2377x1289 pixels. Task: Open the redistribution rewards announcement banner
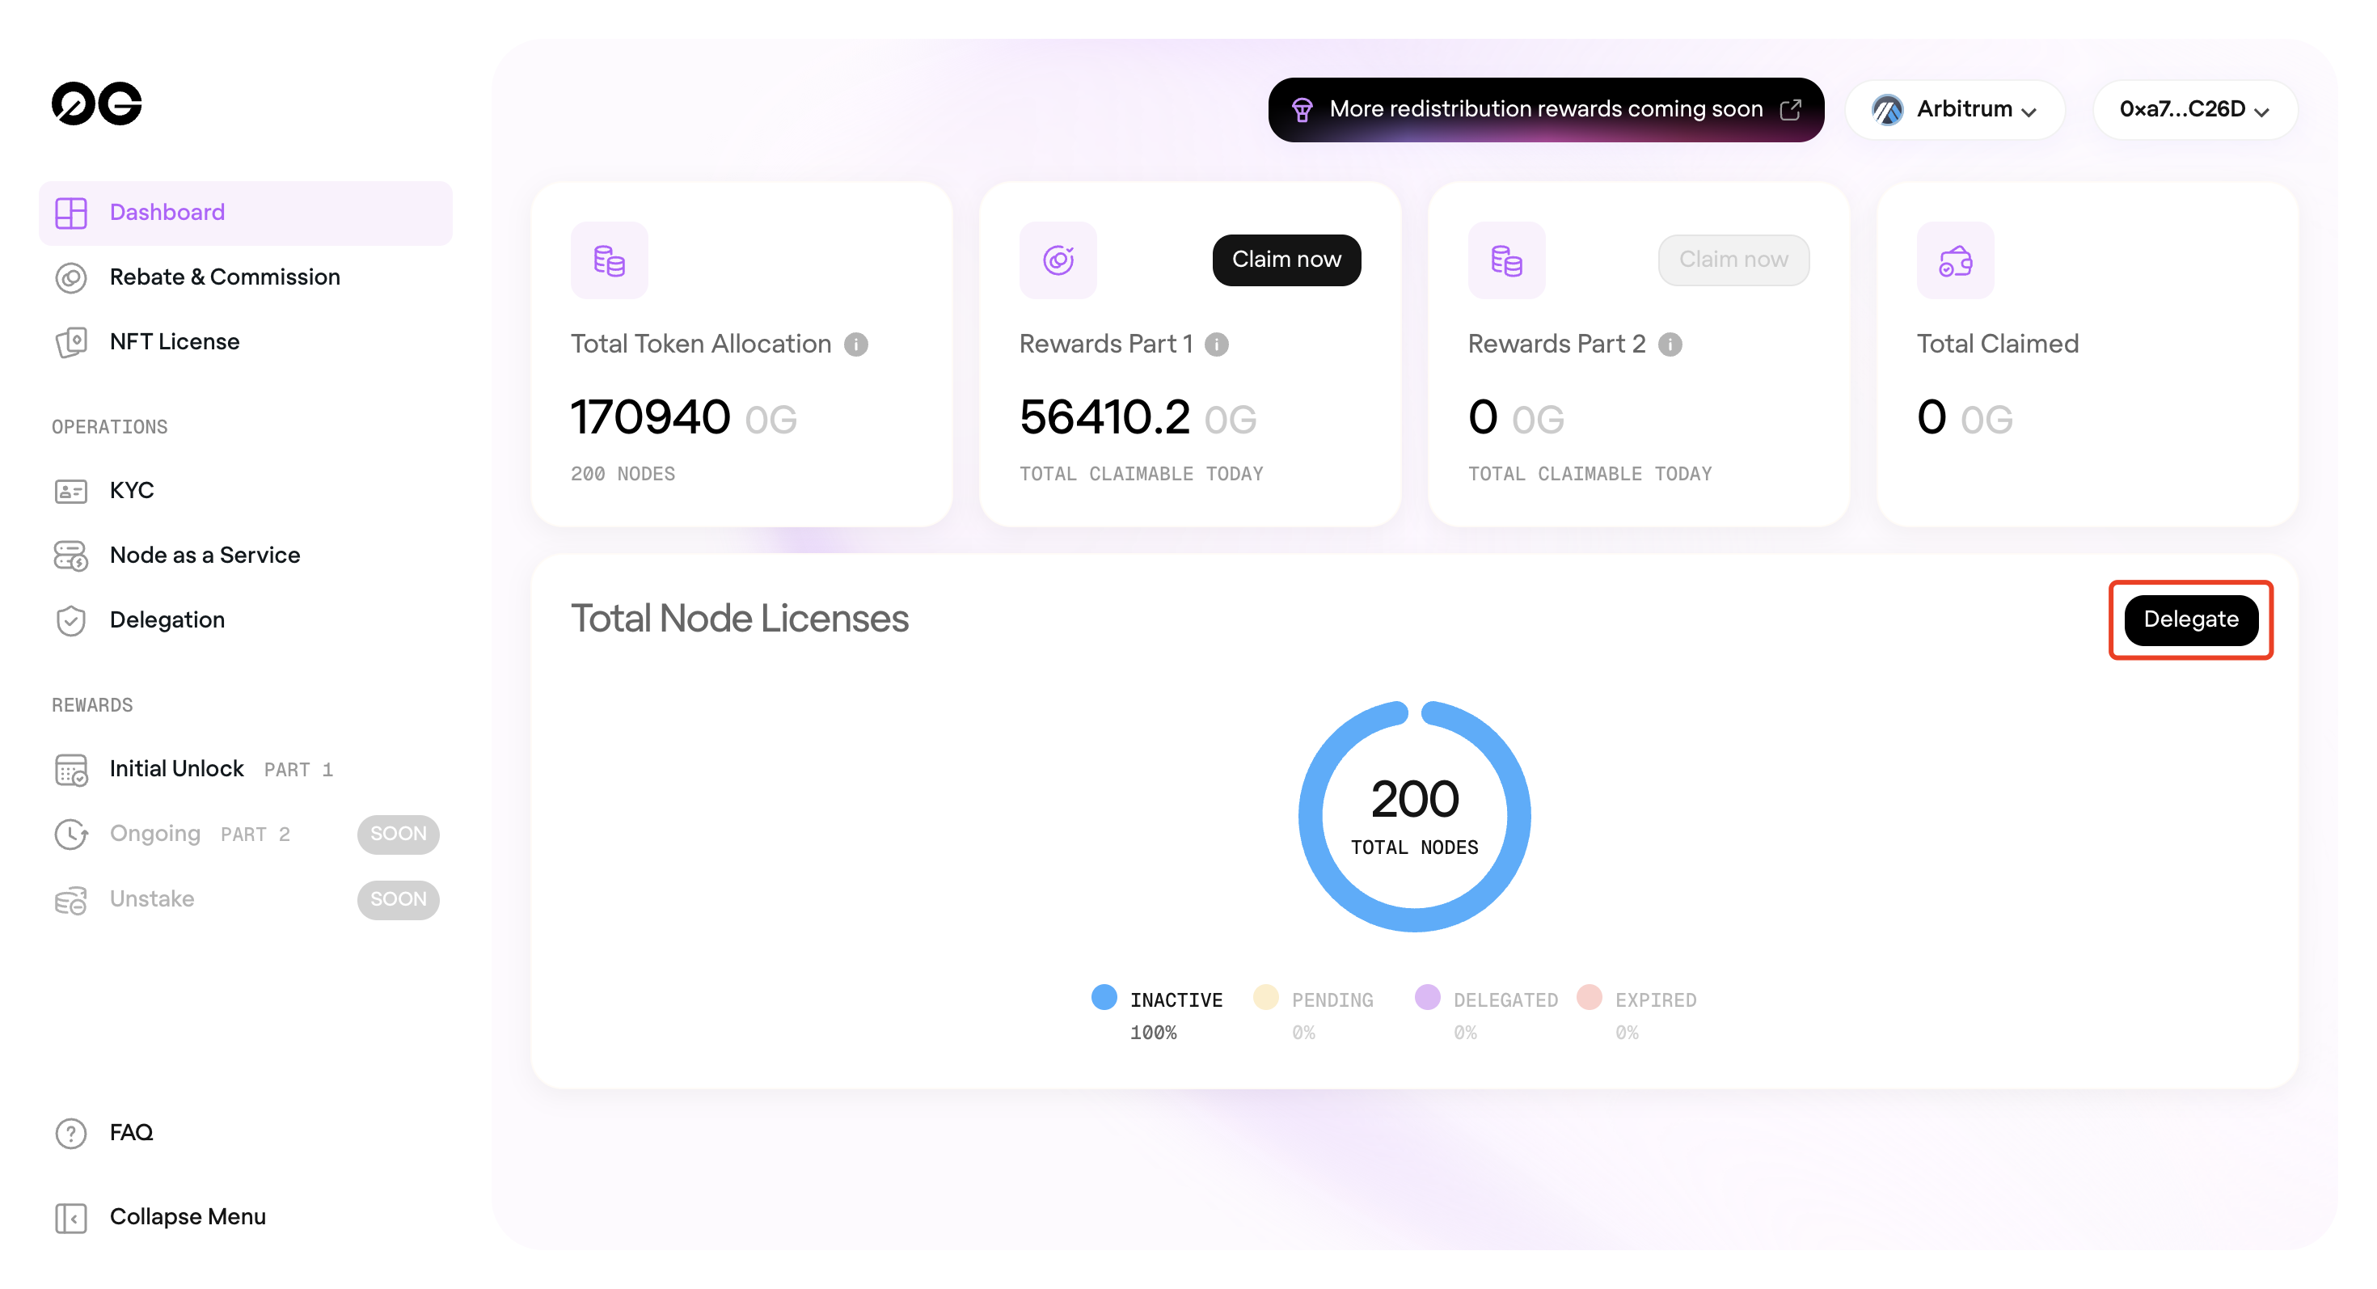(1545, 110)
